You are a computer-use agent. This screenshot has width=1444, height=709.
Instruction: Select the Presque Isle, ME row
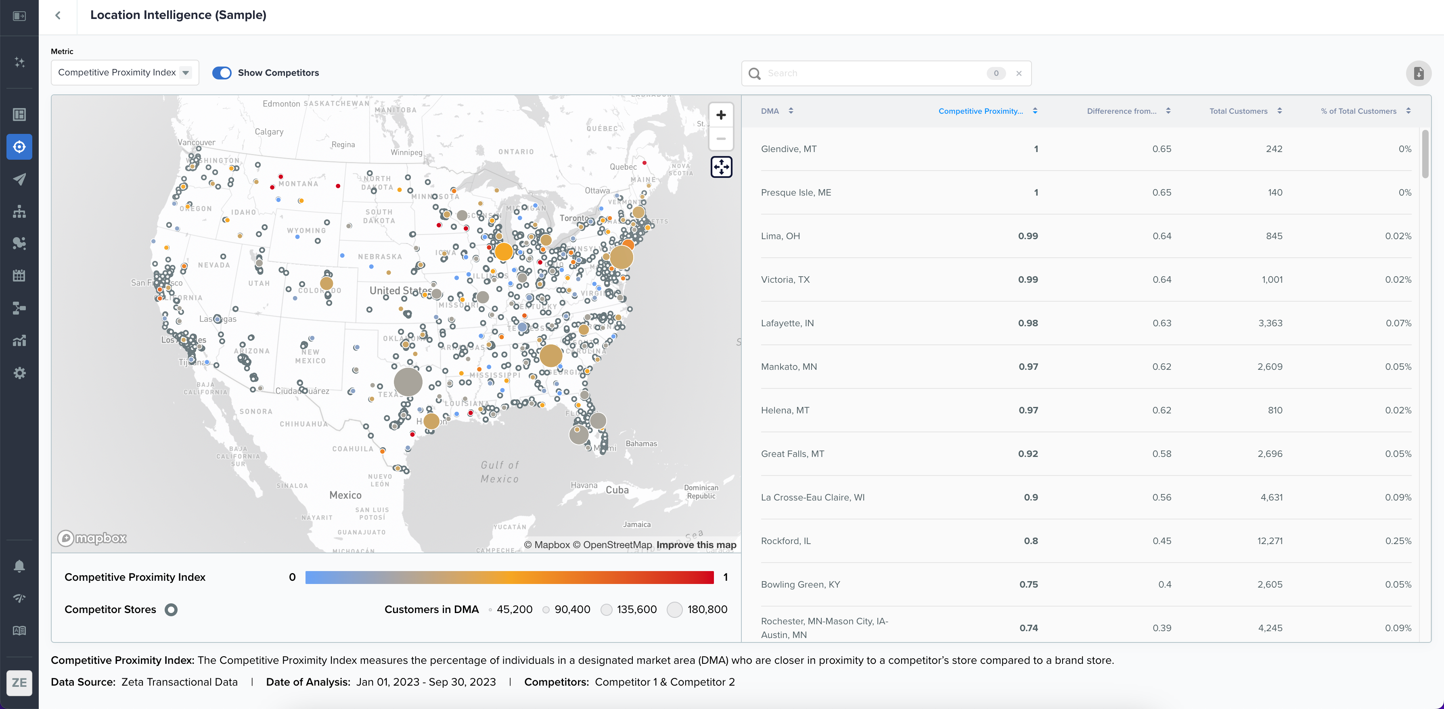pos(1086,193)
